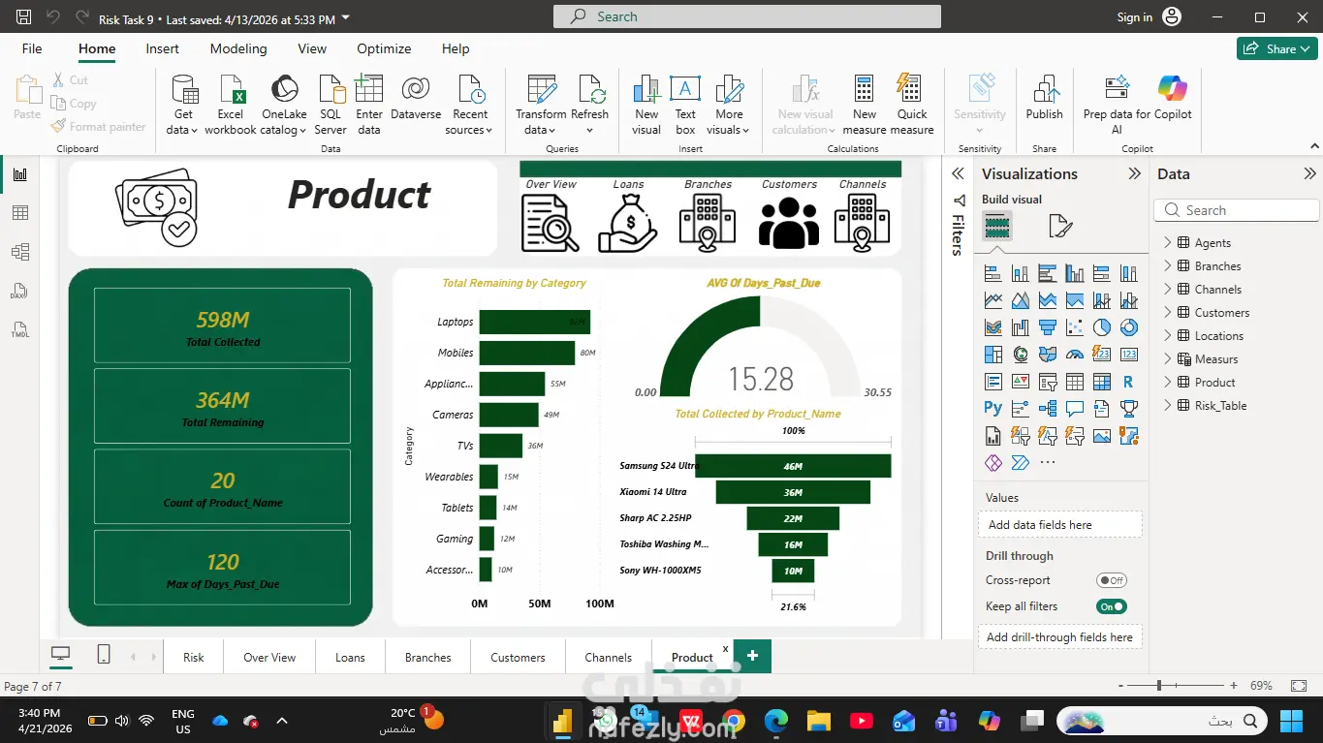Switch to mobile layout icon
This screenshot has width=1323, height=743.
(104, 655)
